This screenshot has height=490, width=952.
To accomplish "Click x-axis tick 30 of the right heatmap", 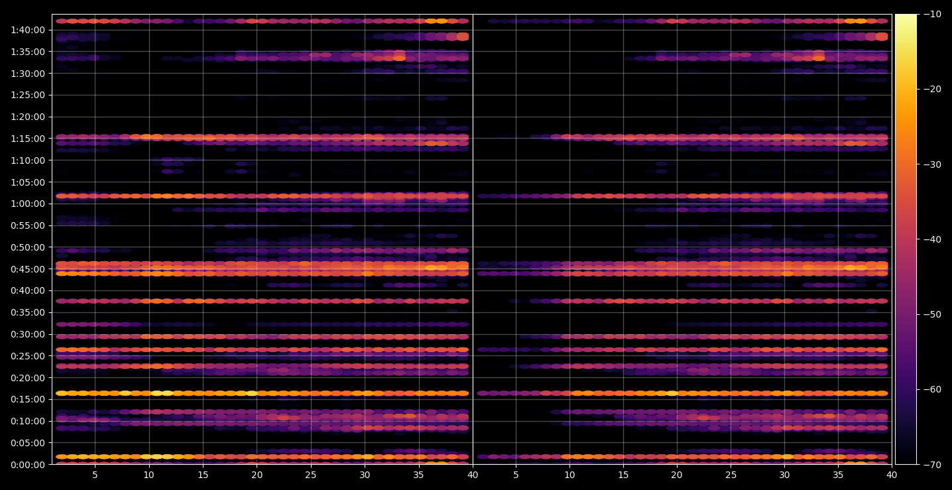I will click(784, 475).
